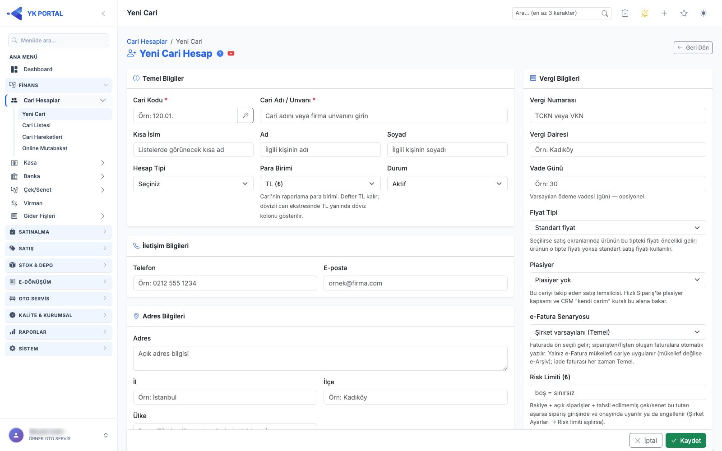Click the Menüde ara search box
This screenshot has width=722, height=451.
click(59, 40)
